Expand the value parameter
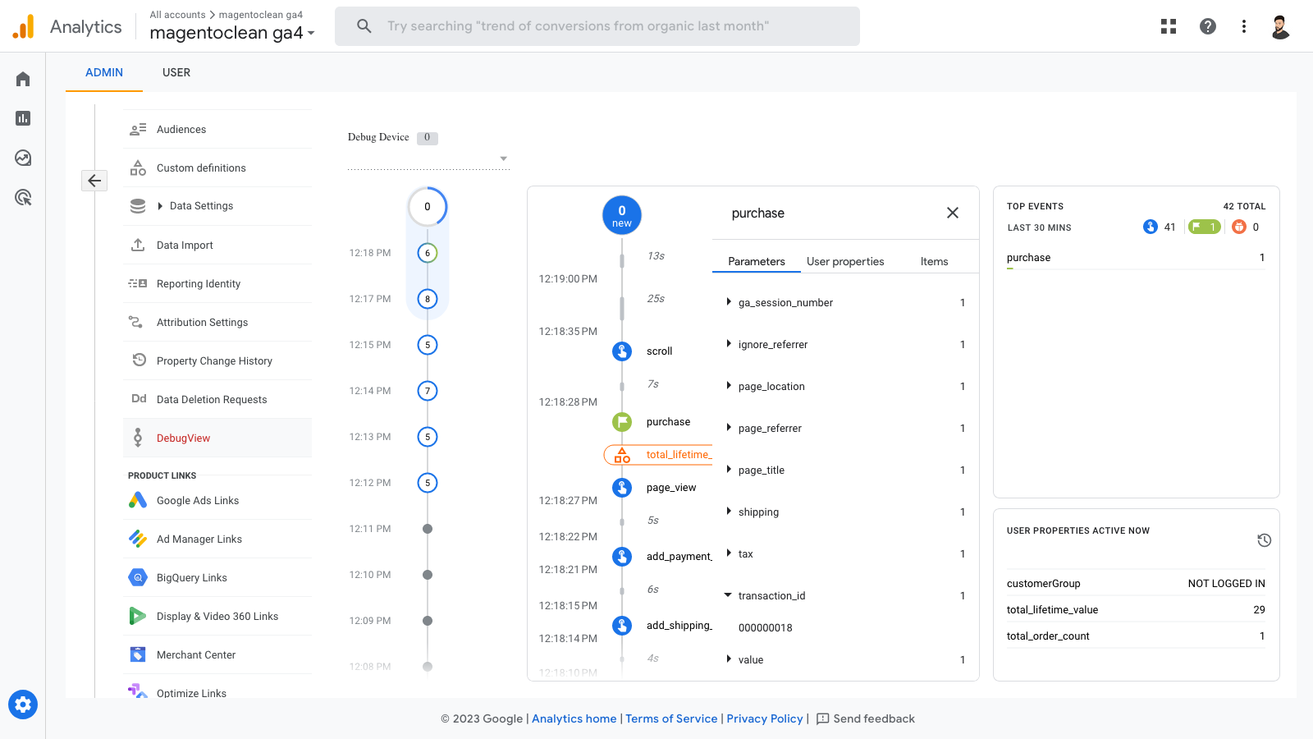Viewport: 1313px width, 739px height. pos(729,659)
